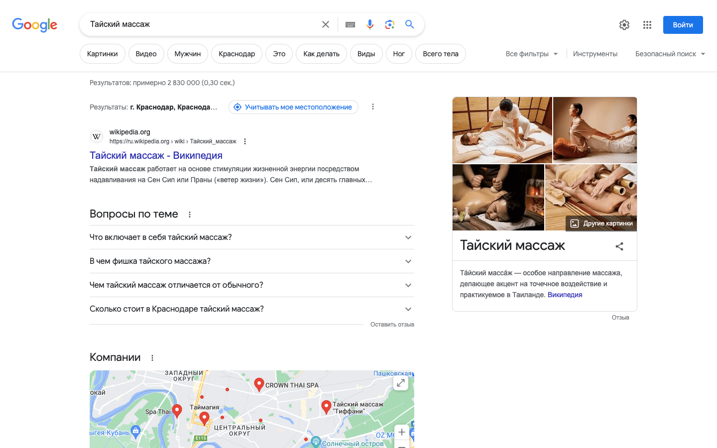Share the Тайский массаж knowledge panel
The image size is (717, 448).
coord(619,246)
